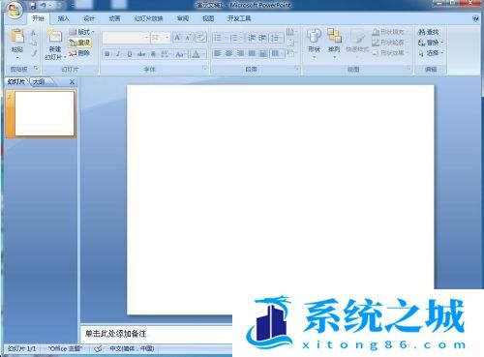This screenshot has width=484, height=357.
Task: Switch to the Animations (动画) tab
Action: [114, 18]
